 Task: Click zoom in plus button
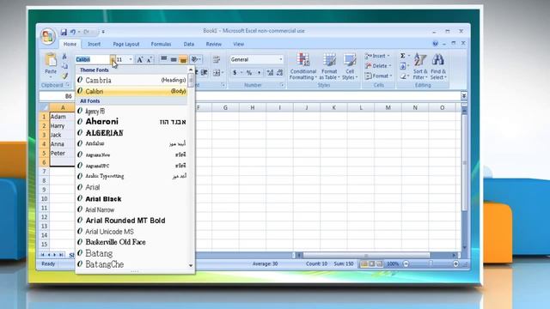[x=455, y=264]
